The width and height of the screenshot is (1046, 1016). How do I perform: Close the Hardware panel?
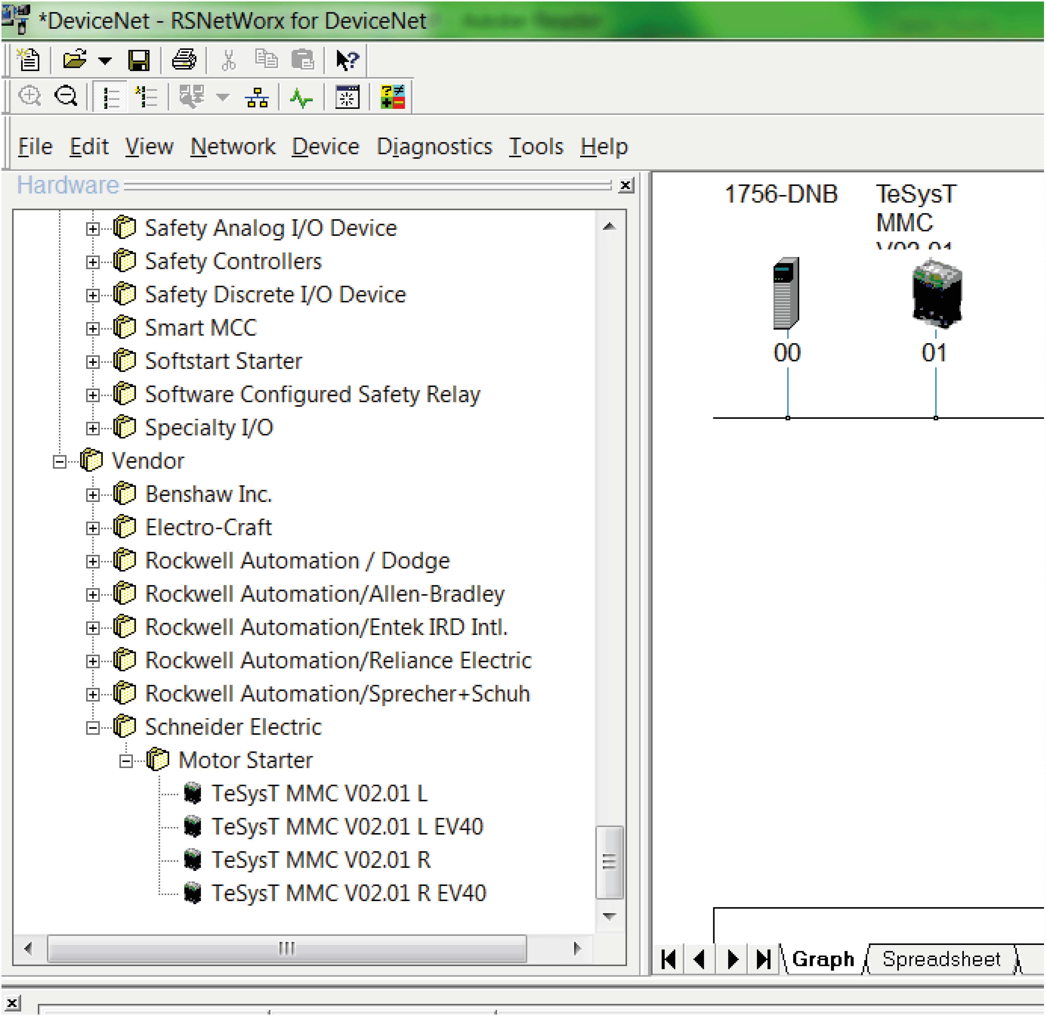click(x=626, y=185)
